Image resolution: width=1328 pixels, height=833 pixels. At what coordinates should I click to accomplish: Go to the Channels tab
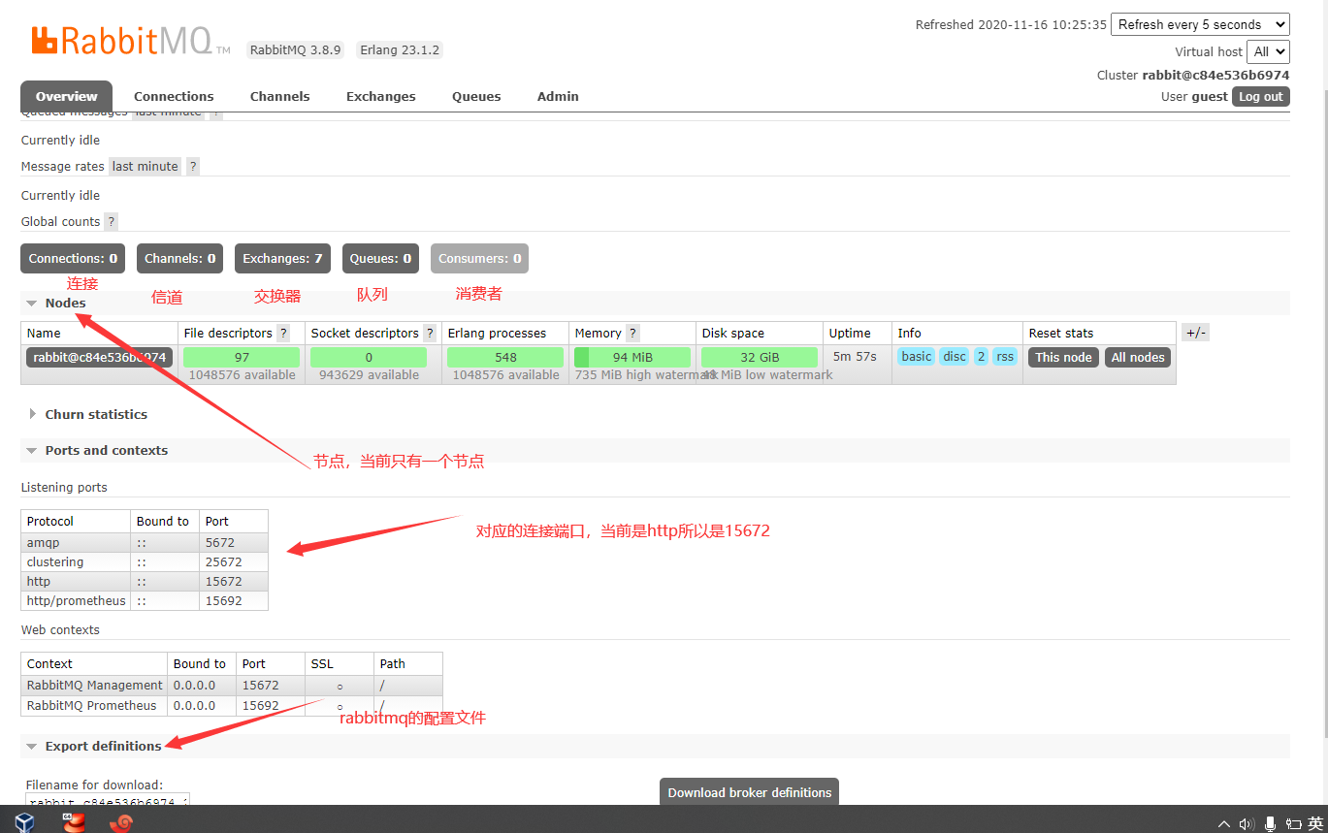[279, 96]
